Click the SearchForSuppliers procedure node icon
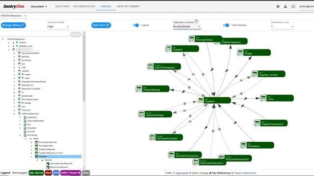 tap(151, 66)
